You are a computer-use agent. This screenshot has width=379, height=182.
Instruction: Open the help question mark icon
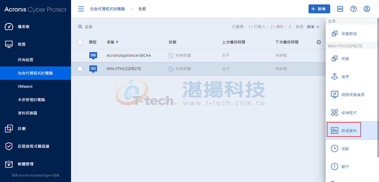point(353,9)
